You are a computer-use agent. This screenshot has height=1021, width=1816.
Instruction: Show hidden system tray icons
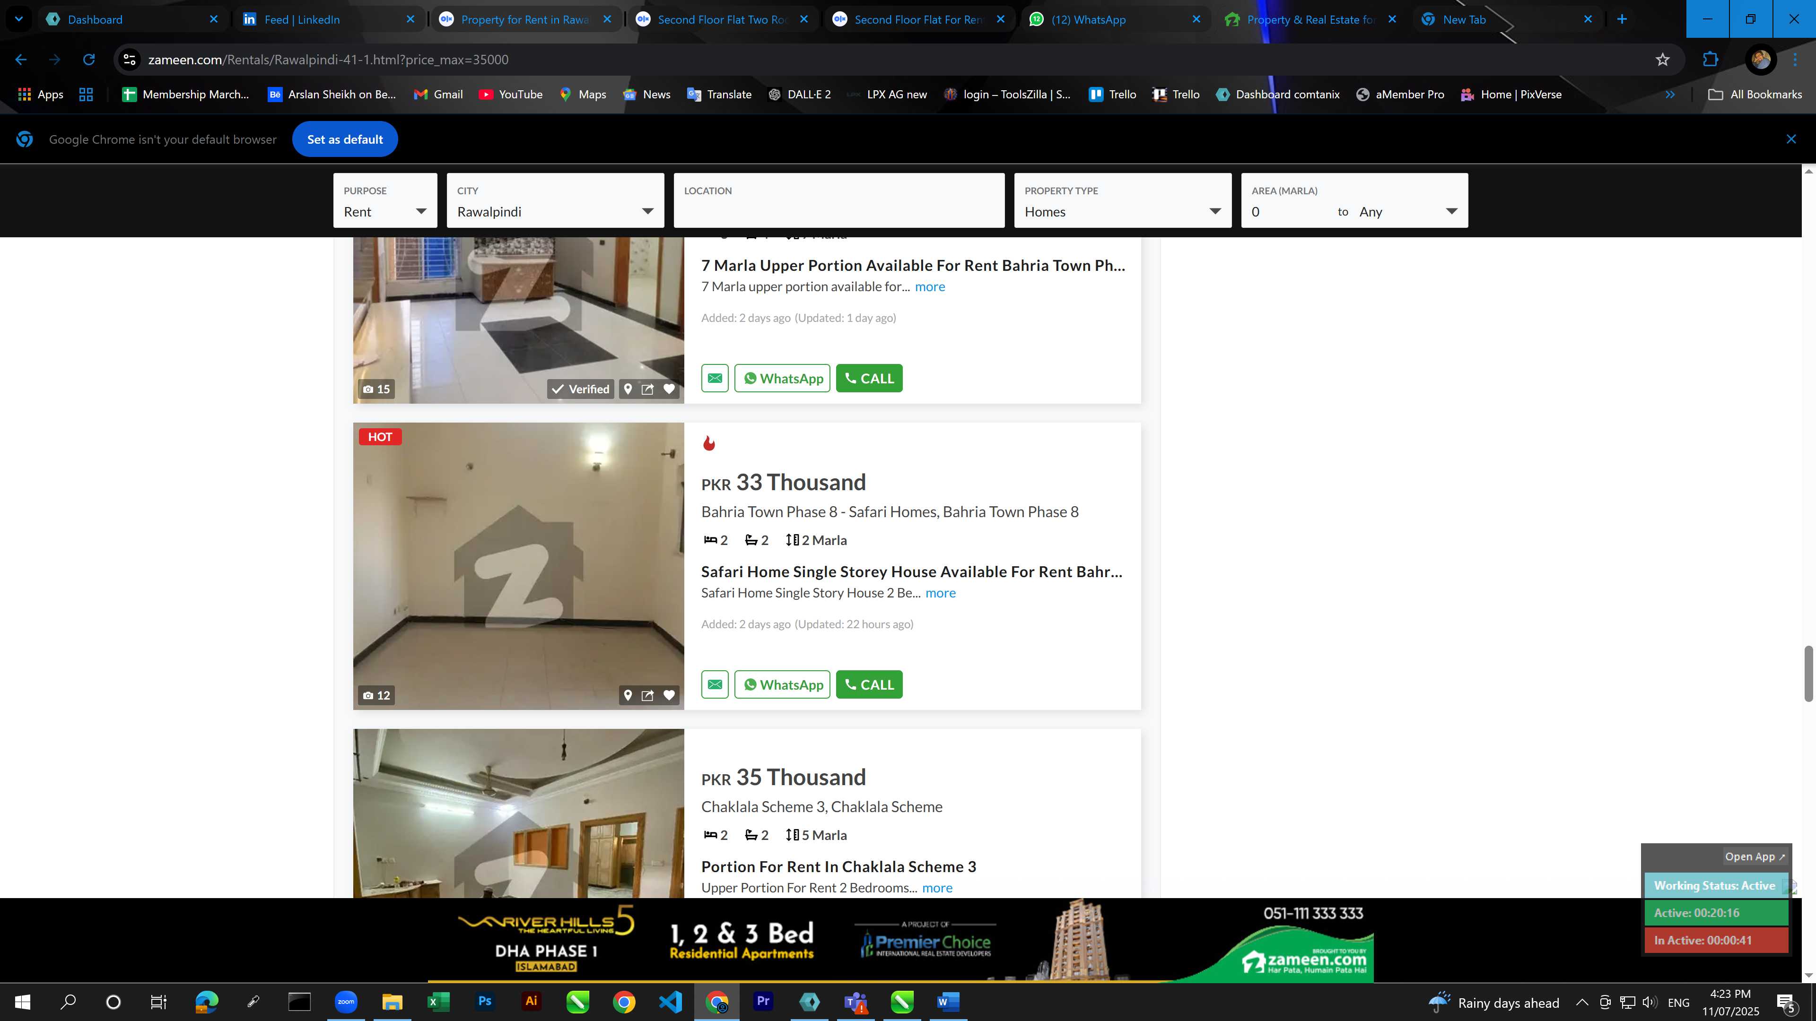click(1582, 1003)
